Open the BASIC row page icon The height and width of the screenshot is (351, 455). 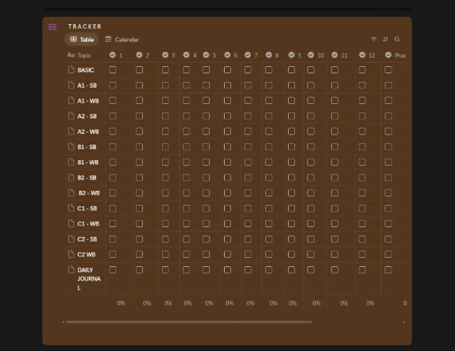pos(71,70)
